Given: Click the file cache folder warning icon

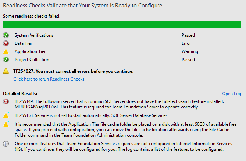Looking at the screenshot, I should [6, 124].
